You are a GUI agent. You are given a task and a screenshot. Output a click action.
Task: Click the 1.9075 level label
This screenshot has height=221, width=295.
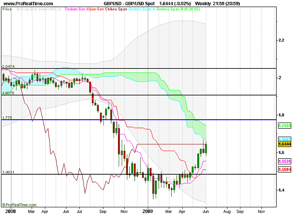point(8,93)
